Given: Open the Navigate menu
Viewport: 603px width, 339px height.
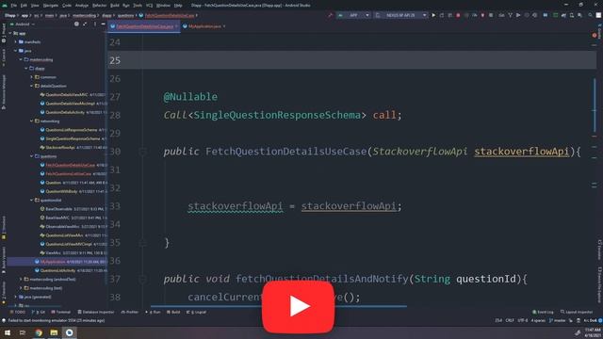Looking at the screenshot, I should [50, 6].
